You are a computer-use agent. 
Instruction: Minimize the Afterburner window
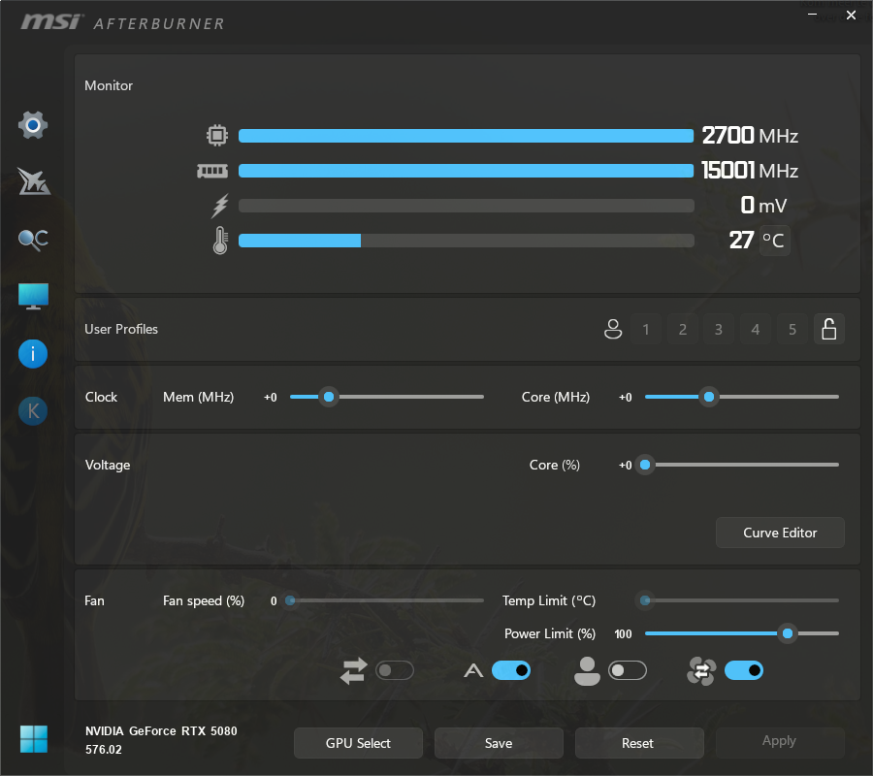click(x=813, y=15)
